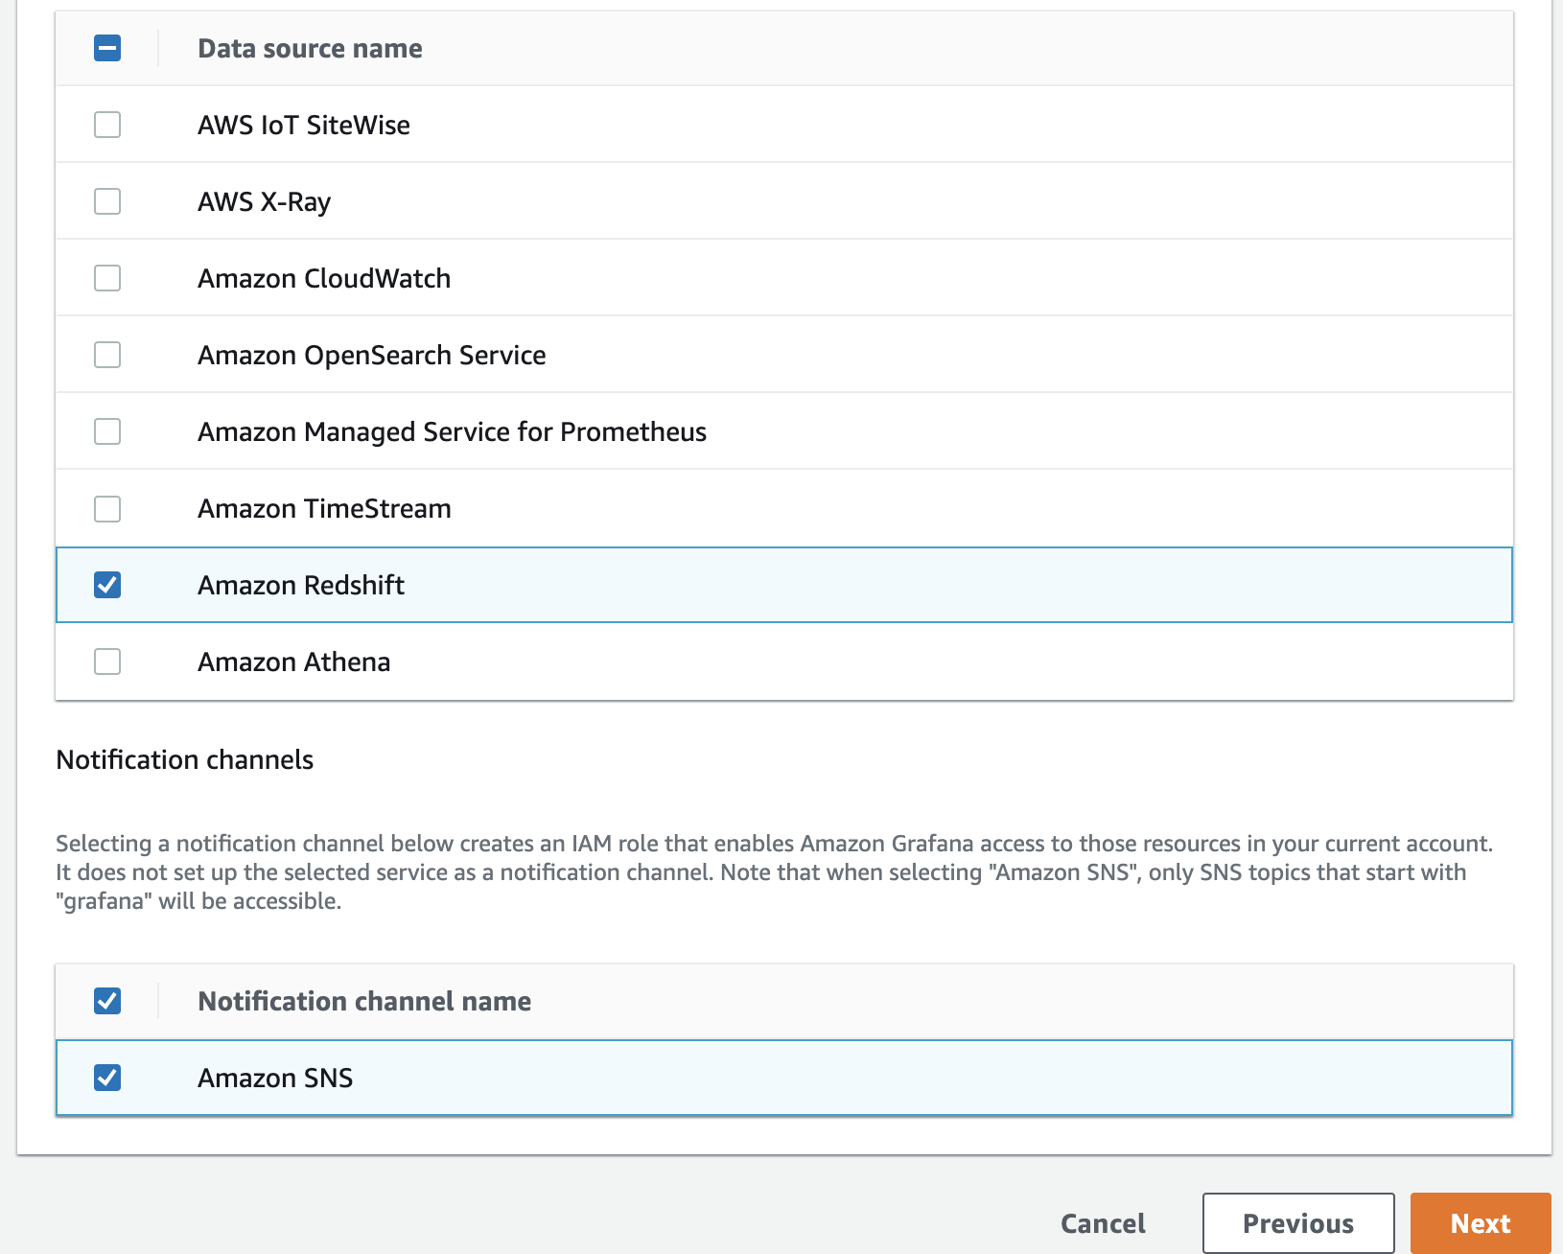Click the Previous button
This screenshot has height=1254, width=1563.
(1298, 1223)
